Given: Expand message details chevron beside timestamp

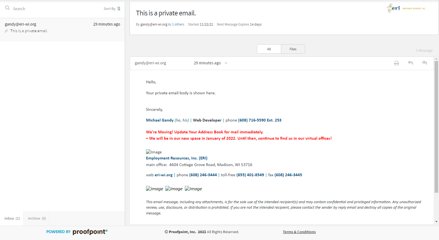Looking at the screenshot, I should point(226,63).
